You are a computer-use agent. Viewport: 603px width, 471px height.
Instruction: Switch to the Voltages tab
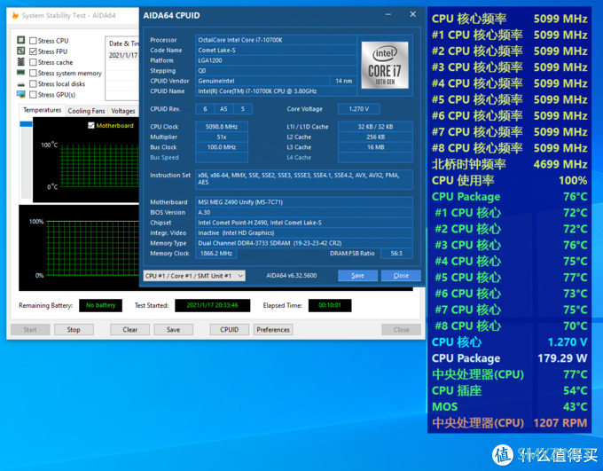pyautogui.click(x=123, y=111)
